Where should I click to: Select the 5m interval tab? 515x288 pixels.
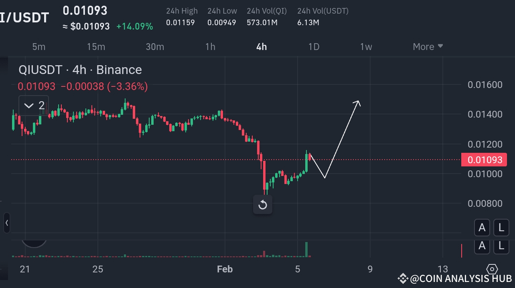click(x=39, y=47)
